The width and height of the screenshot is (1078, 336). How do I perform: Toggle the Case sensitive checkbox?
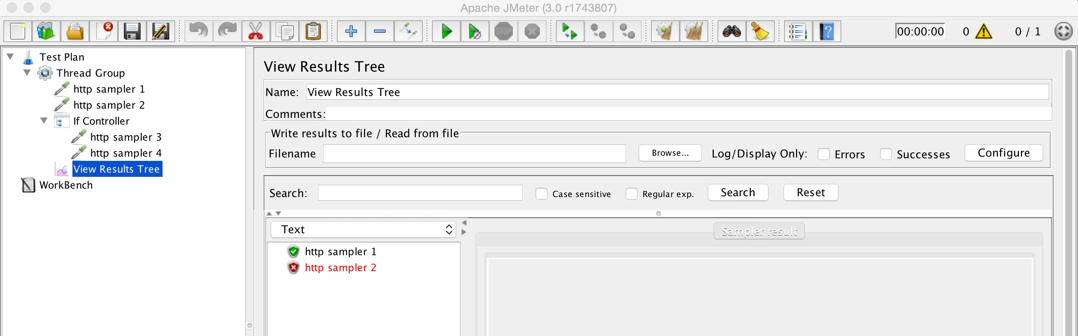(542, 194)
